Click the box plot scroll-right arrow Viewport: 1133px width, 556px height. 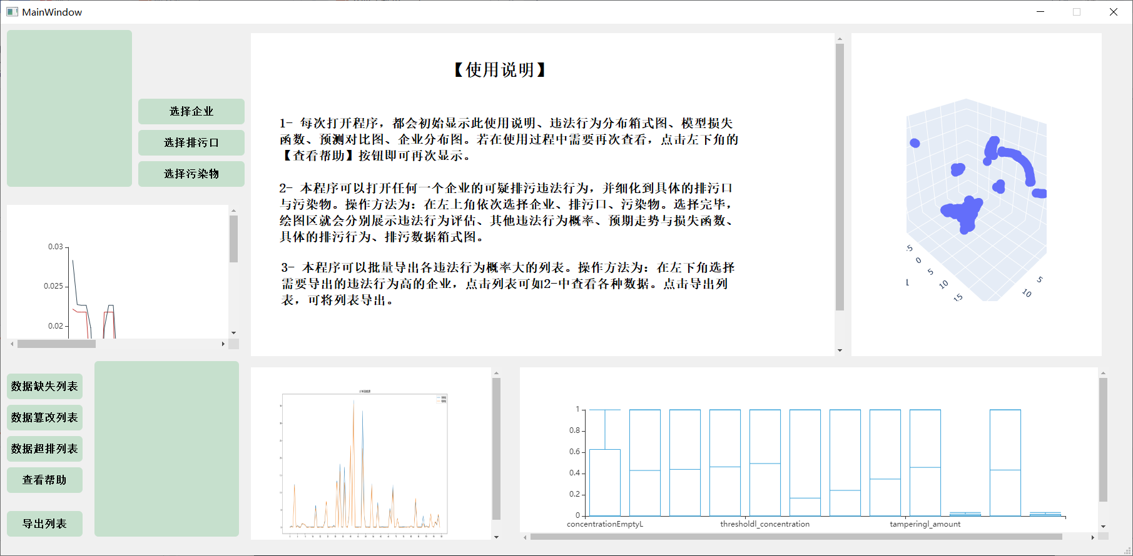(1093, 537)
